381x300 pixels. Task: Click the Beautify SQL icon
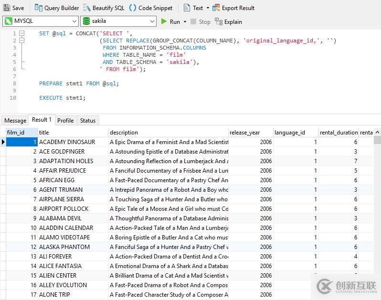click(x=86, y=8)
